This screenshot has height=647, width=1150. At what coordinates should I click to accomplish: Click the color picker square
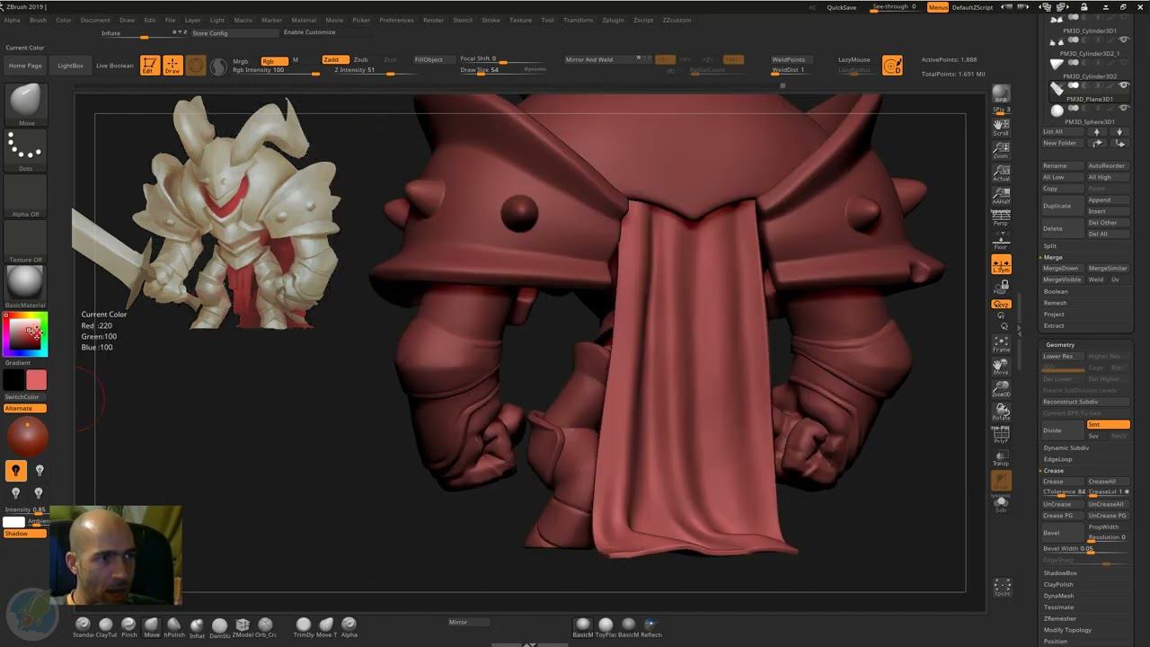pos(26,334)
